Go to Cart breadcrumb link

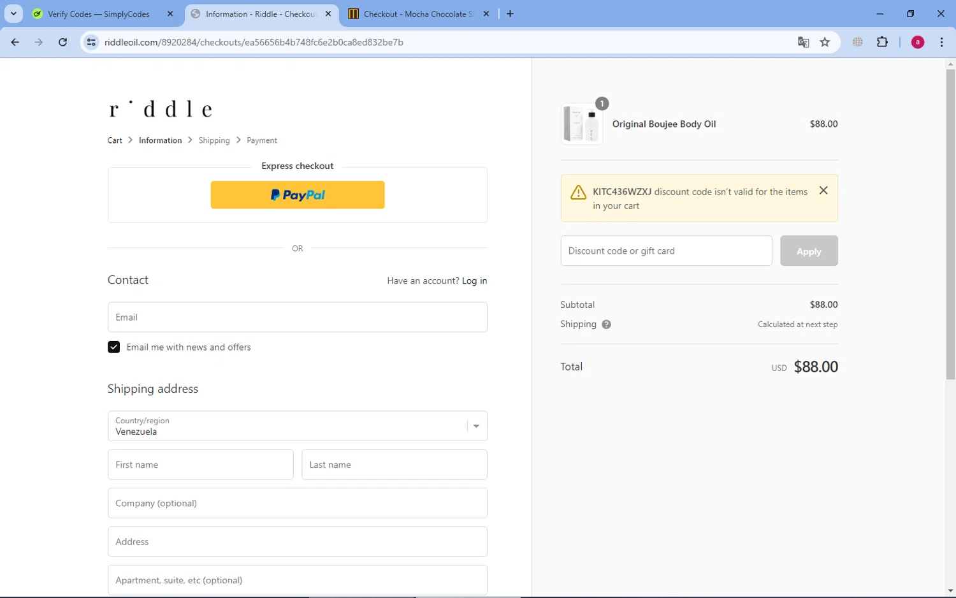(115, 140)
